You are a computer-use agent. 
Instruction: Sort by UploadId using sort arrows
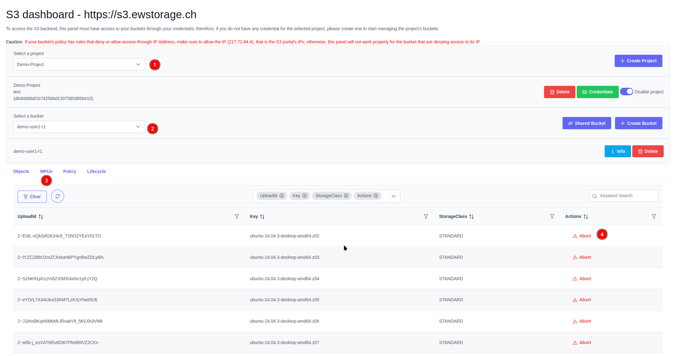point(41,217)
